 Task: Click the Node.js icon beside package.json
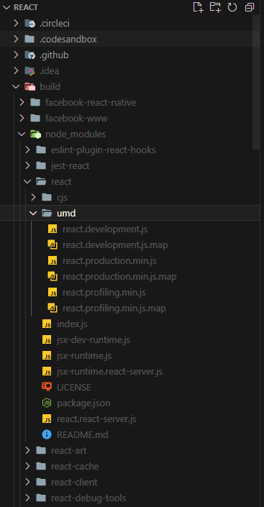click(x=47, y=403)
